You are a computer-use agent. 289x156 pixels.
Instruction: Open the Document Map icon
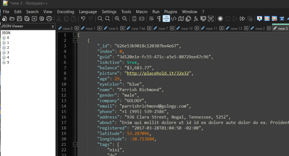[x=181, y=19]
